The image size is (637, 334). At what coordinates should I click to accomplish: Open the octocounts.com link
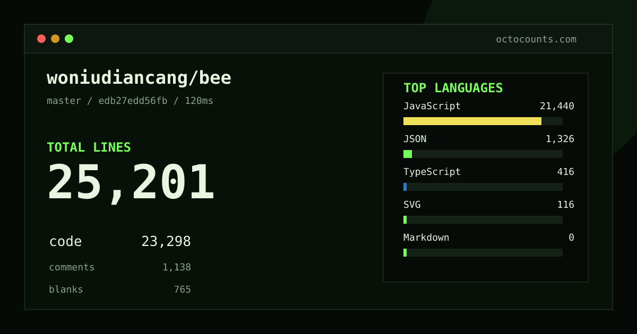536,39
